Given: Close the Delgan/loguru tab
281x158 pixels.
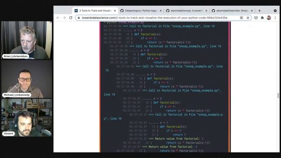Looking at the screenshot, I should tap(161, 11).
